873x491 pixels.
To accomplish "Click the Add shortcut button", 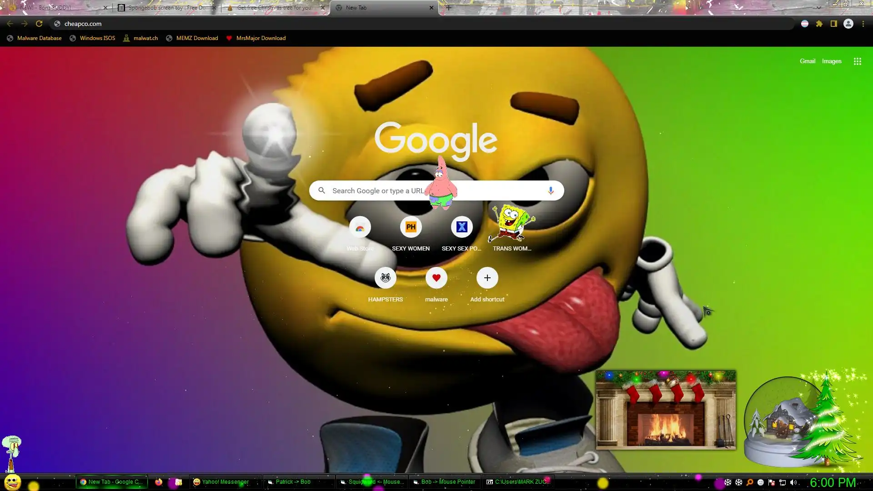I will [x=487, y=278].
